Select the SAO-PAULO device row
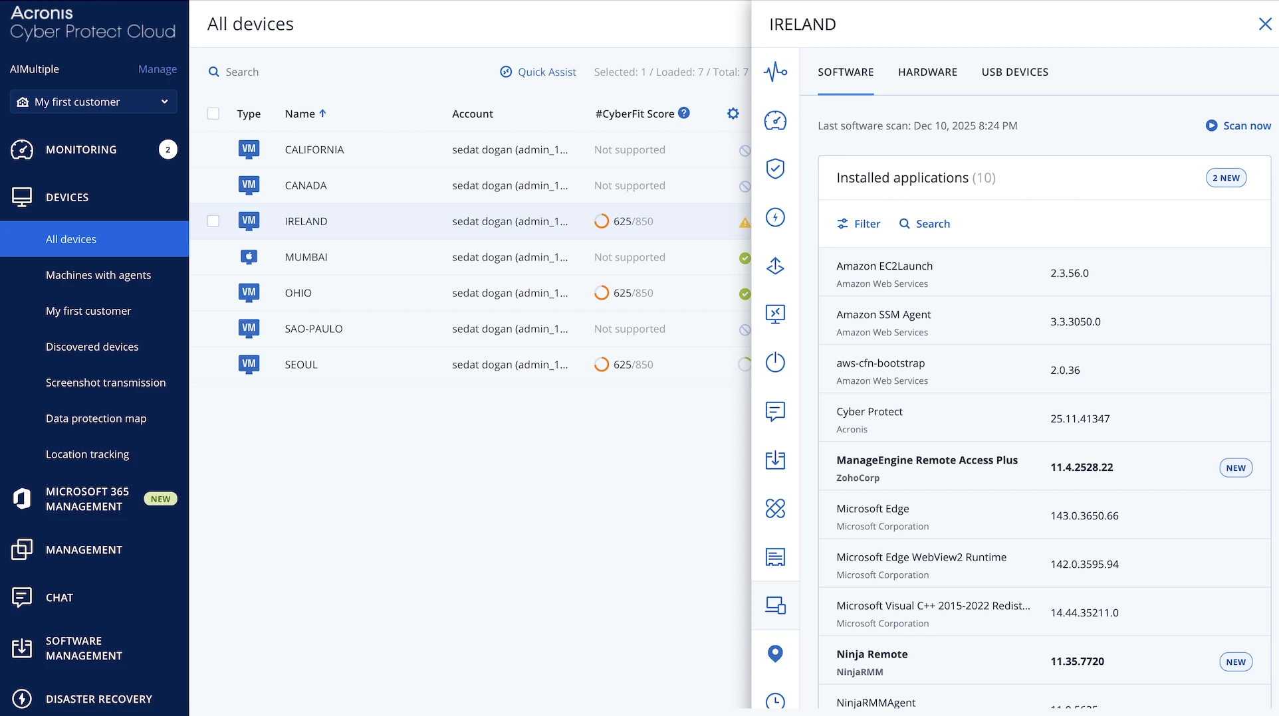 470,329
